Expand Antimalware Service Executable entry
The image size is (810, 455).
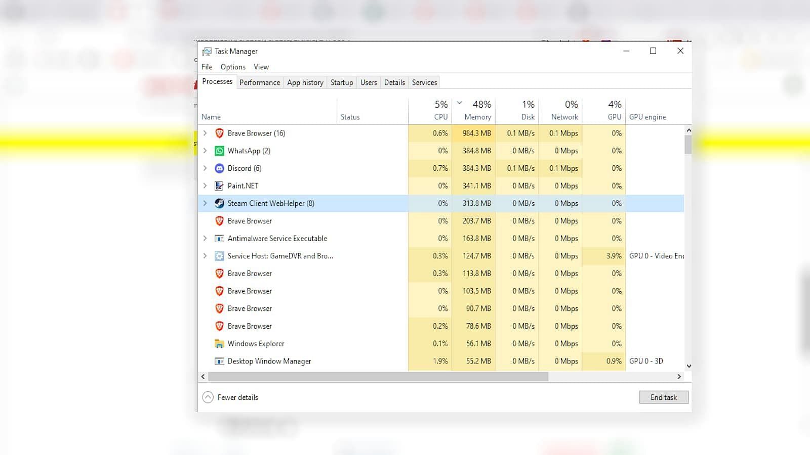205,238
